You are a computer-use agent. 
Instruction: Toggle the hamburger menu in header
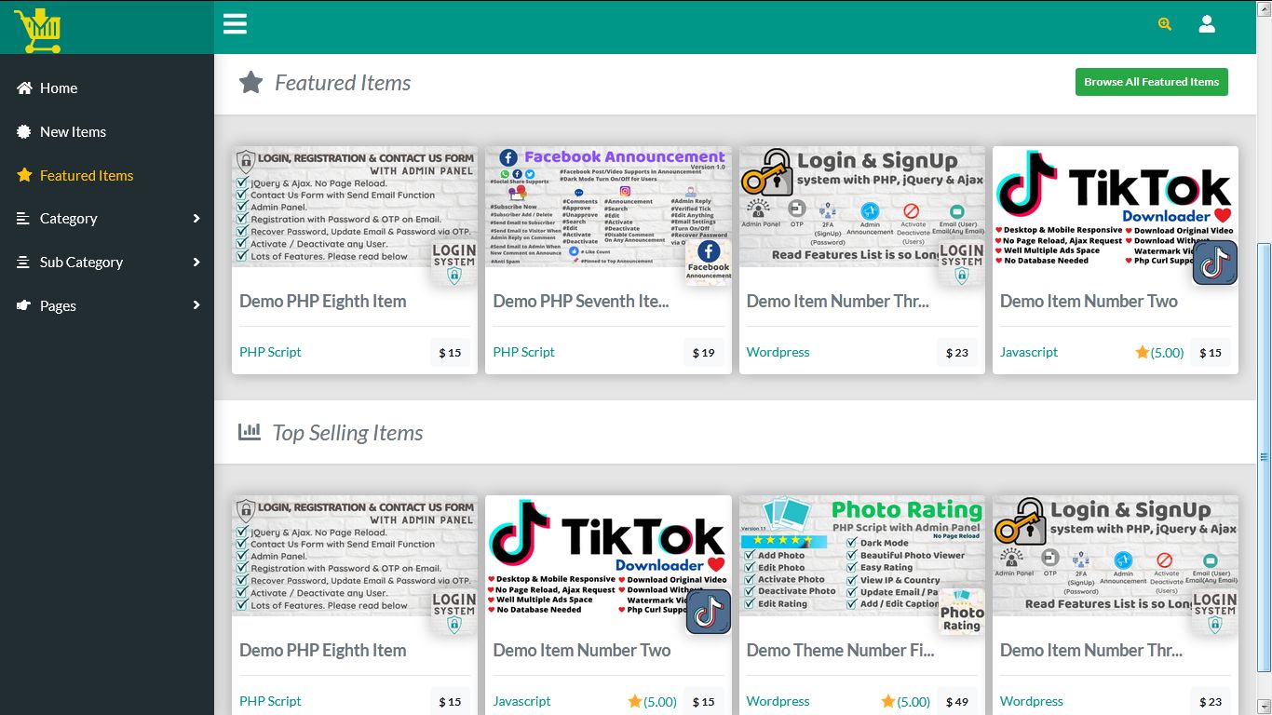235,24
